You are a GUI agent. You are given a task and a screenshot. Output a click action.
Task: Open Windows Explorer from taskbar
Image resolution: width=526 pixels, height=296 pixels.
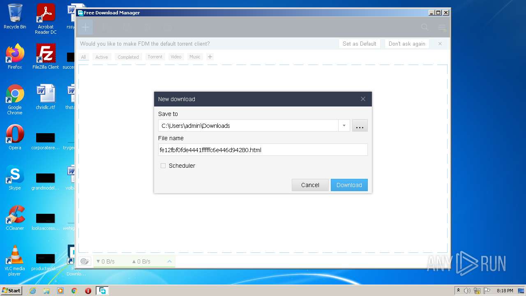pyautogui.click(x=46, y=291)
